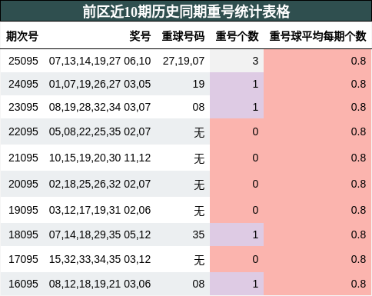This screenshot has height=296, width=372.
Task: Pick period number 19095
Action: pyautogui.click(x=23, y=210)
